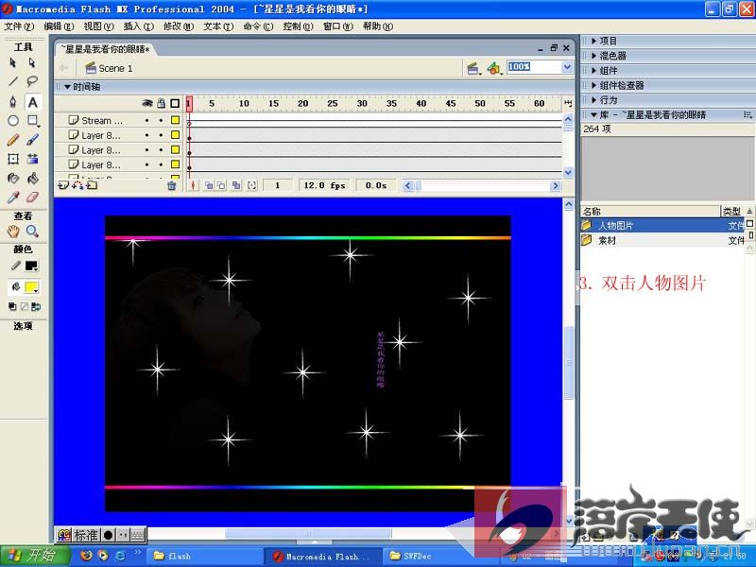Open Modify Onion Markers
756x567 pixels.
tap(251, 185)
